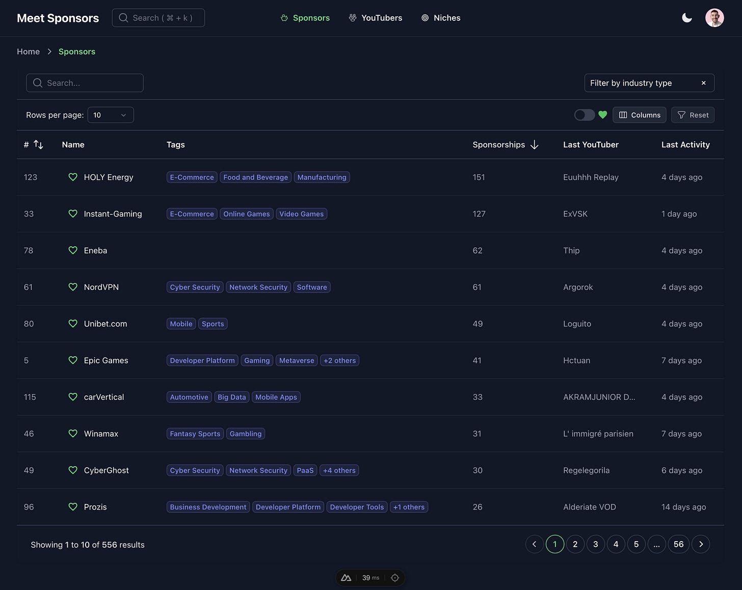Click 'Video Games' tag
742x590 pixels.
coord(301,213)
